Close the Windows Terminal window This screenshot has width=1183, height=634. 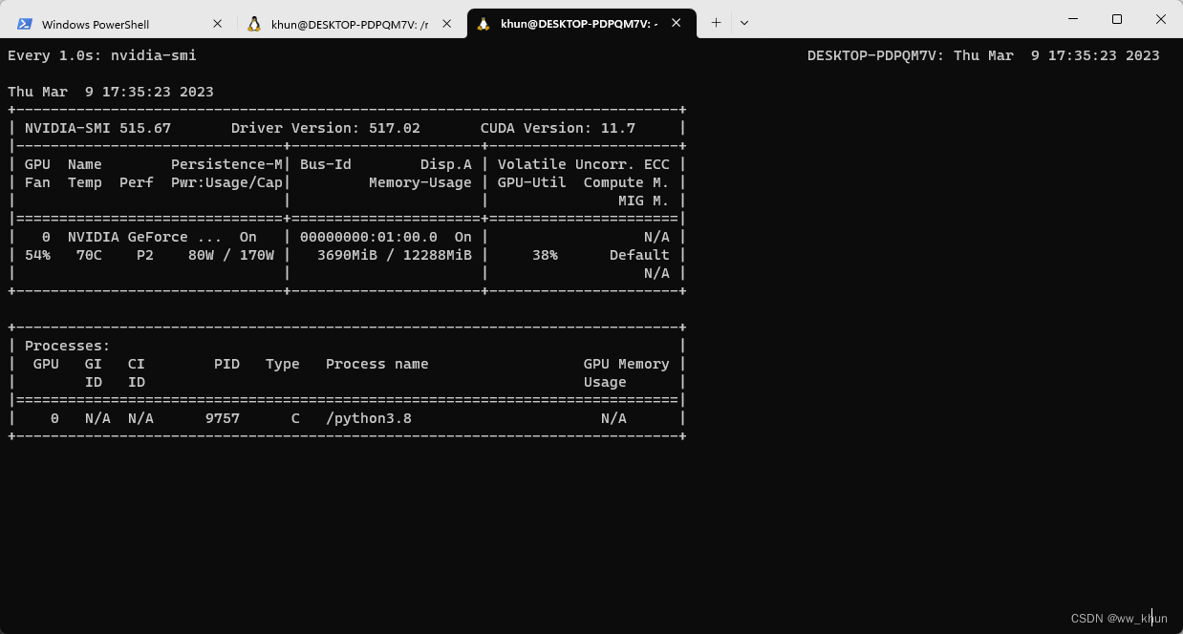[1161, 19]
